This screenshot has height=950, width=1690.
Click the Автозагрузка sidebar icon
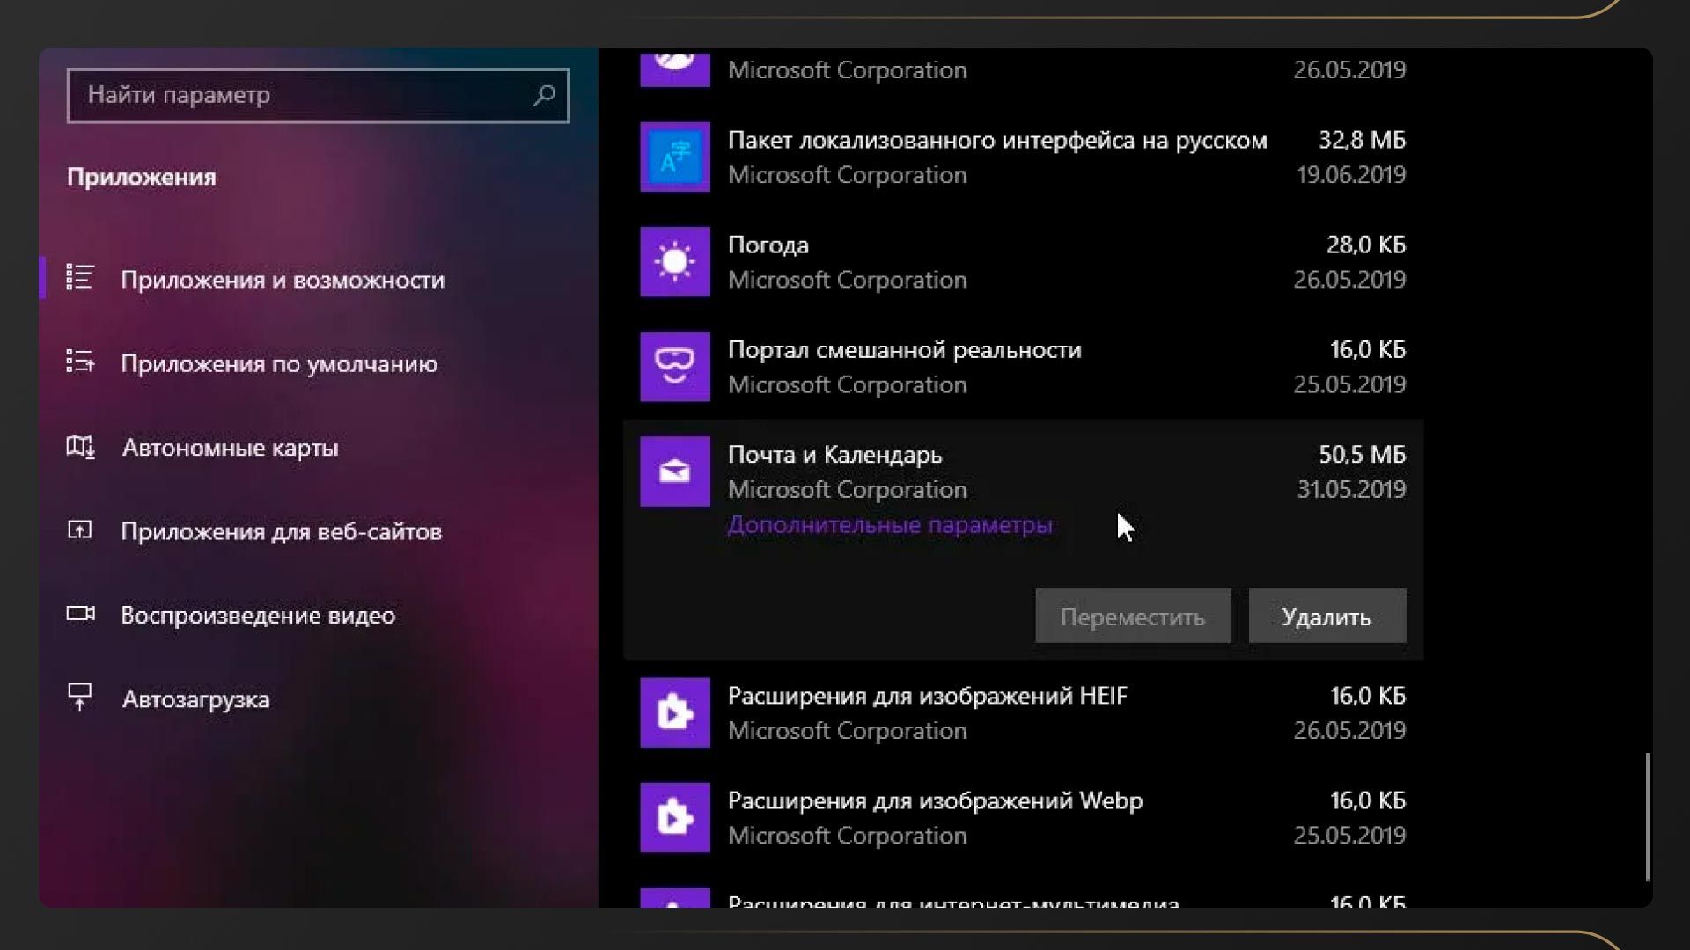(x=80, y=698)
